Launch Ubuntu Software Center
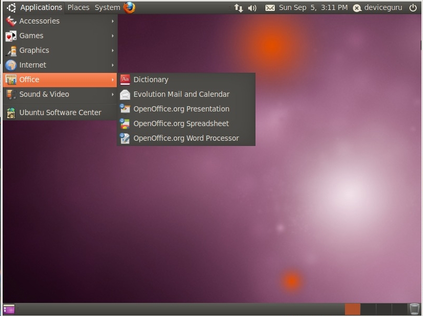The width and height of the screenshot is (423, 316). pos(60,112)
